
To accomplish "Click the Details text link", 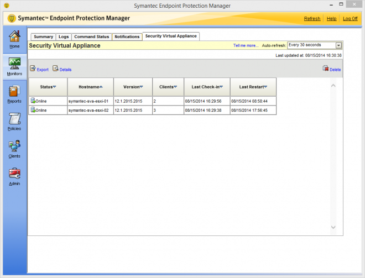I will click(65, 70).
